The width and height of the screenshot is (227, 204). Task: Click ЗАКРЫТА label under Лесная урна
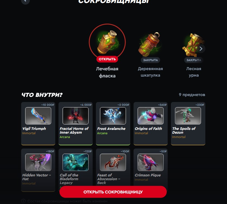coord(194,60)
